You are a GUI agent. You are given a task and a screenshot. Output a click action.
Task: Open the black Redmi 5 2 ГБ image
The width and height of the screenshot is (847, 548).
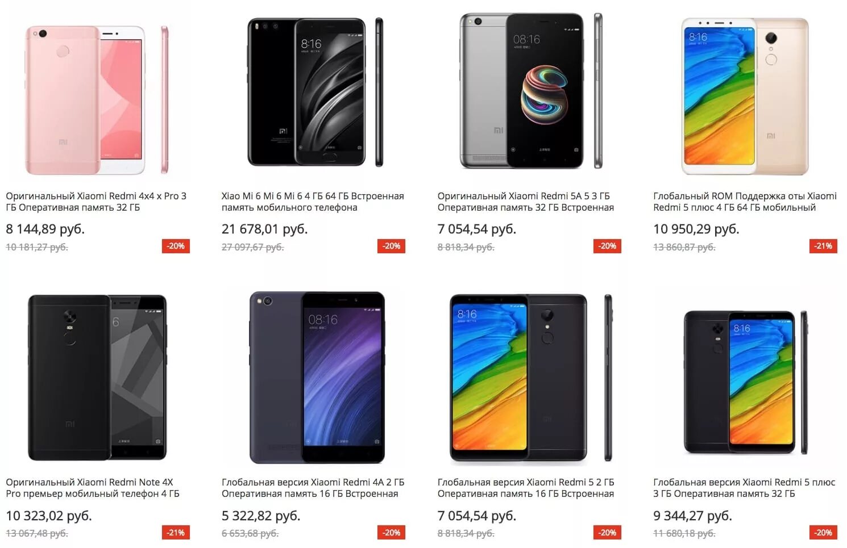(x=530, y=378)
